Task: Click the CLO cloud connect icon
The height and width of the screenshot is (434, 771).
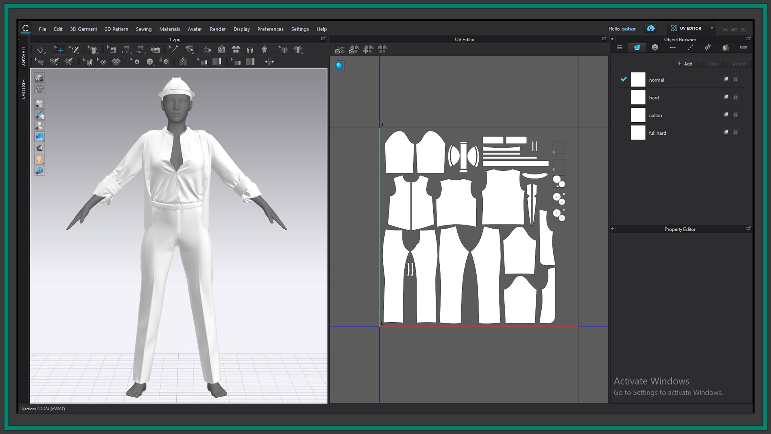Action: 651,28
